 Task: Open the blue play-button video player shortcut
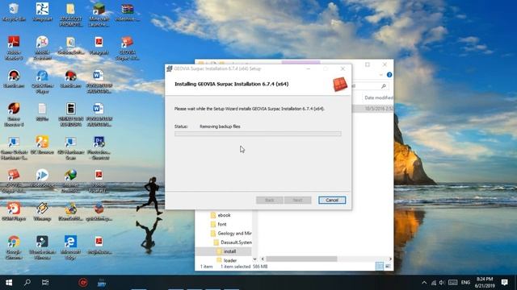pyautogui.click(x=42, y=178)
